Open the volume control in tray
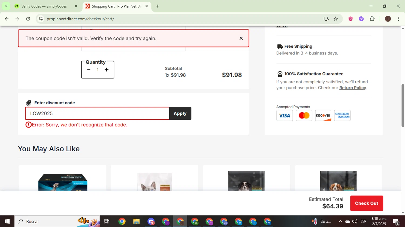Screen dimensions: 405x227 tap(355, 221)
